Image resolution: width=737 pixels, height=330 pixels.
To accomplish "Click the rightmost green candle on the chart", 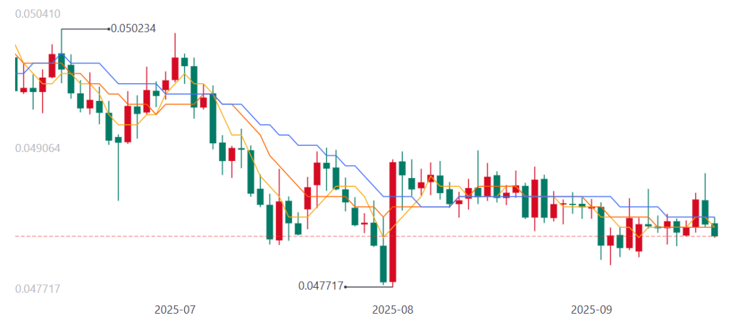I will [x=714, y=230].
